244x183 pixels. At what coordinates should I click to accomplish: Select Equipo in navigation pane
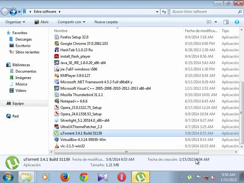click(24, 103)
